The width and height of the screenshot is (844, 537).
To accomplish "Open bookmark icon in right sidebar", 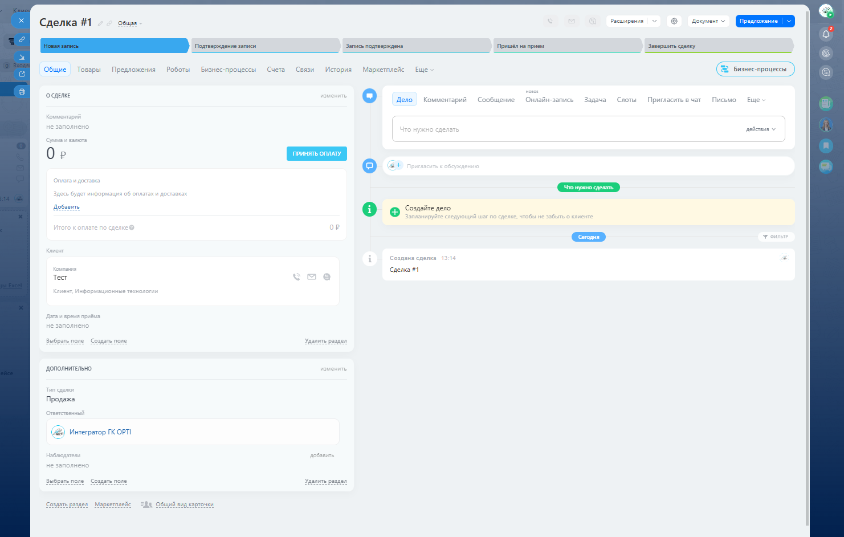I will point(826,146).
